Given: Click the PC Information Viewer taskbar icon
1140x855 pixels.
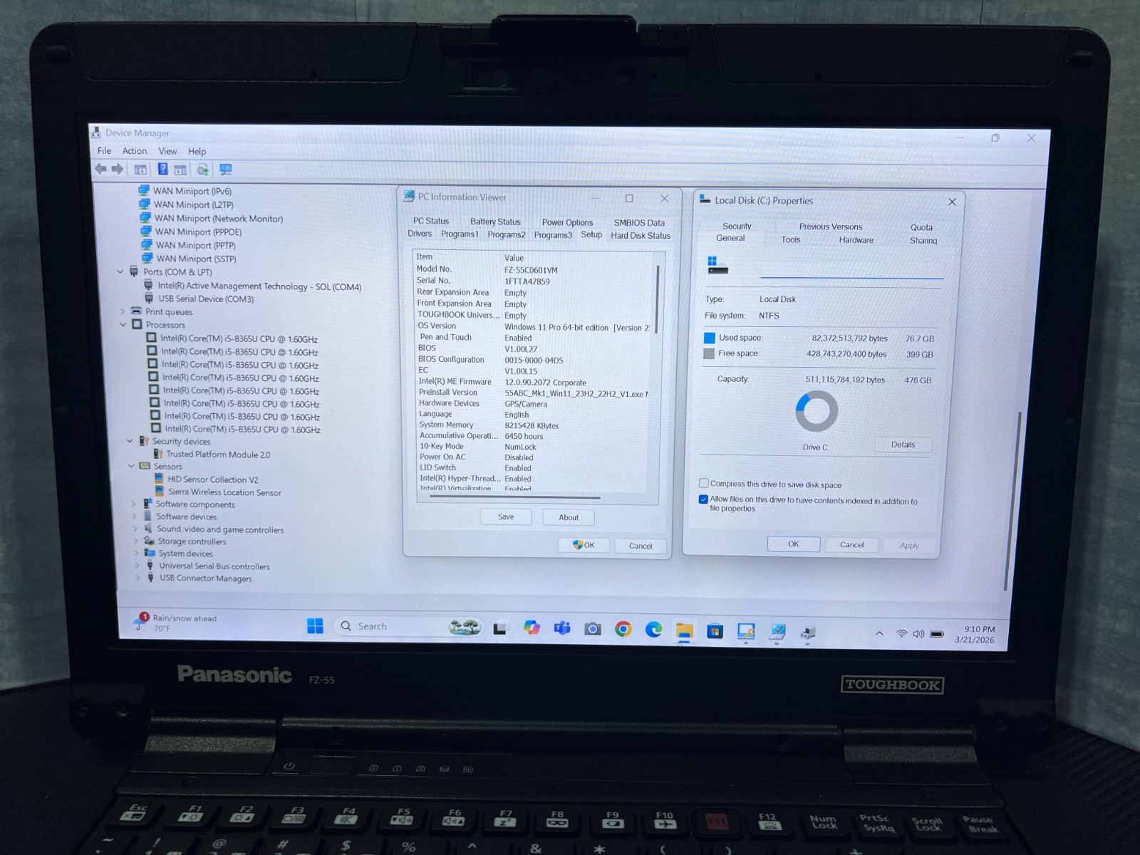Looking at the screenshot, I should (x=777, y=631).
